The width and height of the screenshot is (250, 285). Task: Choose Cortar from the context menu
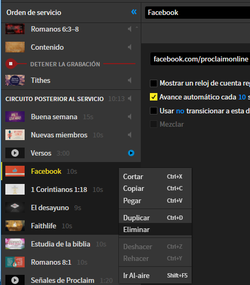point(155,176)
